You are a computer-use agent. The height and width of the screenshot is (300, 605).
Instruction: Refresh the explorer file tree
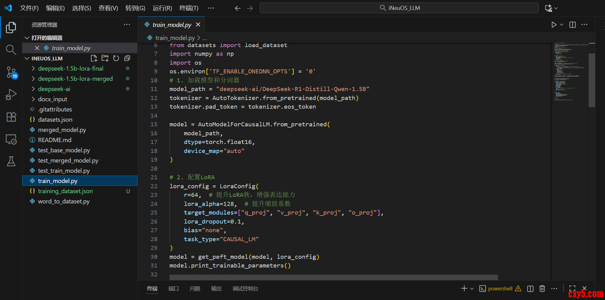[x=116, y=58]
